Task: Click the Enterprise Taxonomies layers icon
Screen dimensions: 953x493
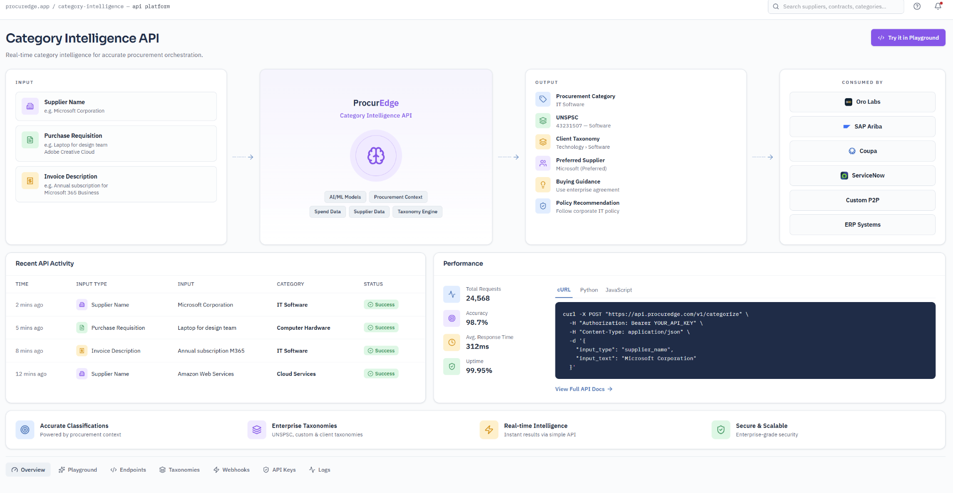Action: click(257, 430)
